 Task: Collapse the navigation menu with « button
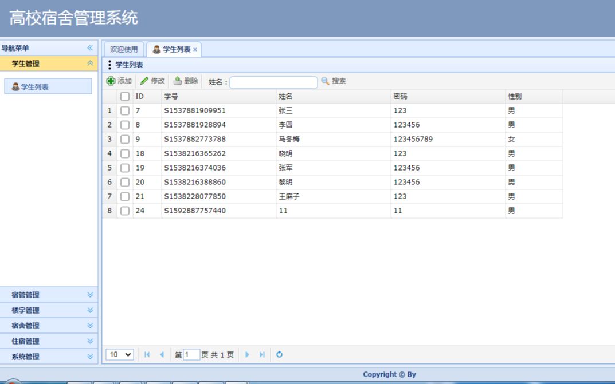pyautogui.click(x=89, y=47)
